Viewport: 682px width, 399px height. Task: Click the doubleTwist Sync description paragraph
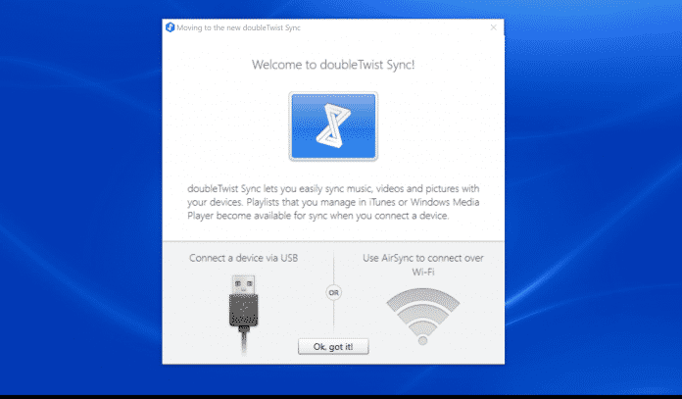point(333,202)
